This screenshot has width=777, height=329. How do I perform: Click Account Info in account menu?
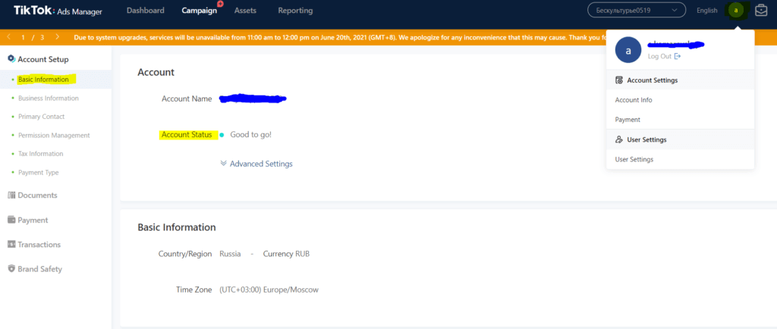coord(634,100)
